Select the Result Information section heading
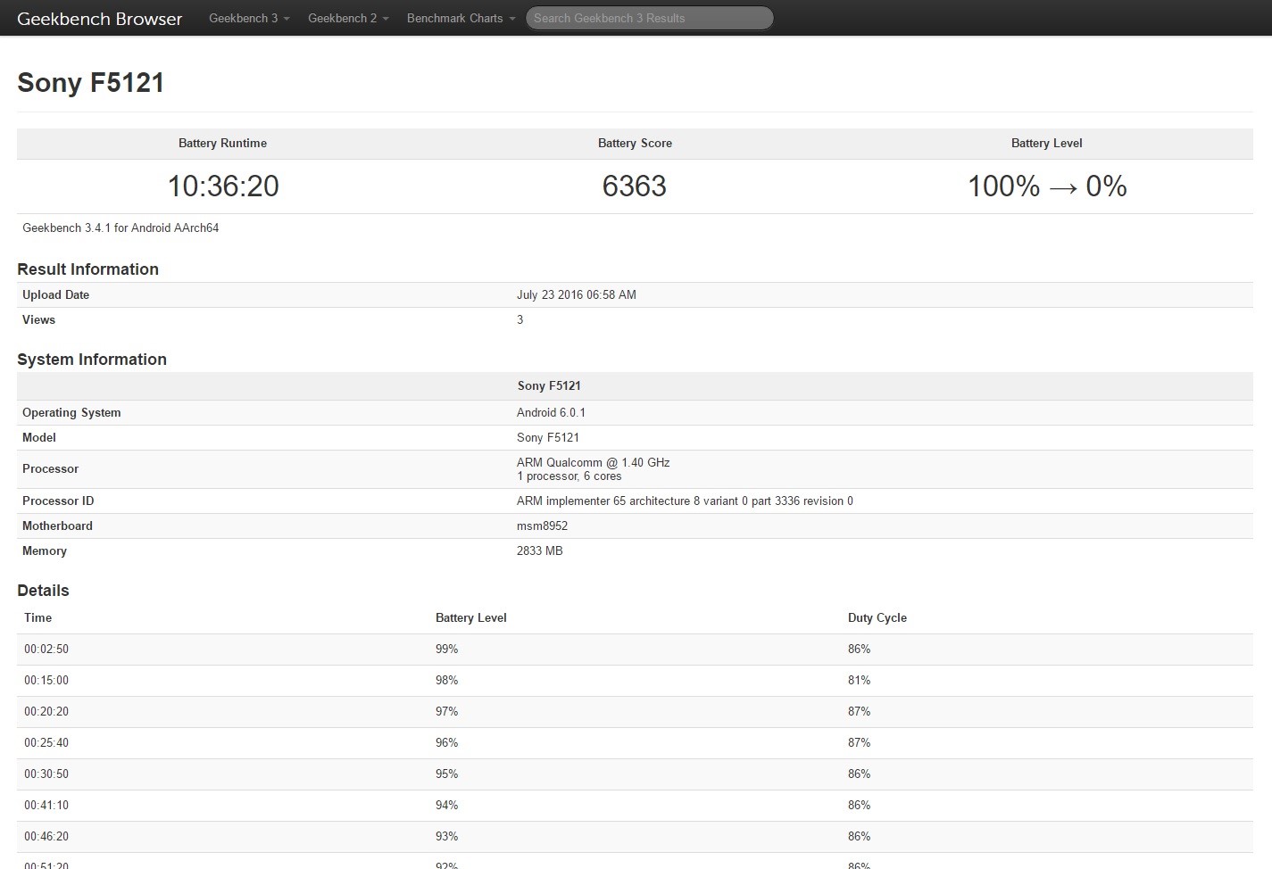1272x869 pixels. tap(87, 269)
